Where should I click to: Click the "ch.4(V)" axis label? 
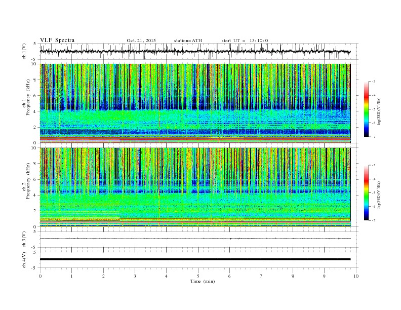click(x=24, y=260)
